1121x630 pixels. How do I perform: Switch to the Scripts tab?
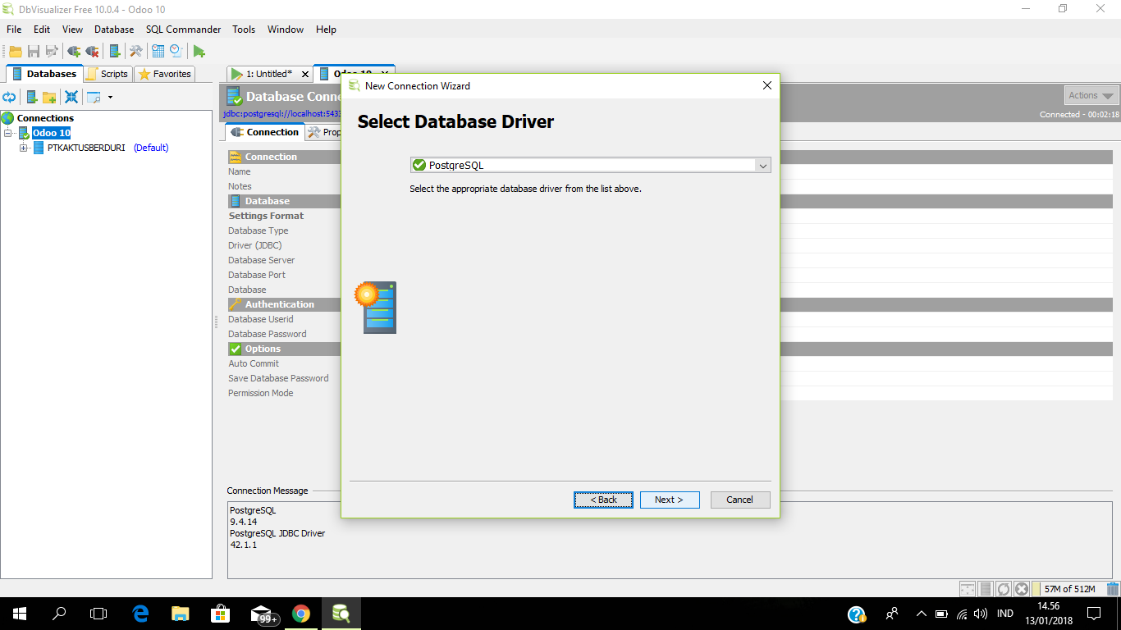pos(108,74)
